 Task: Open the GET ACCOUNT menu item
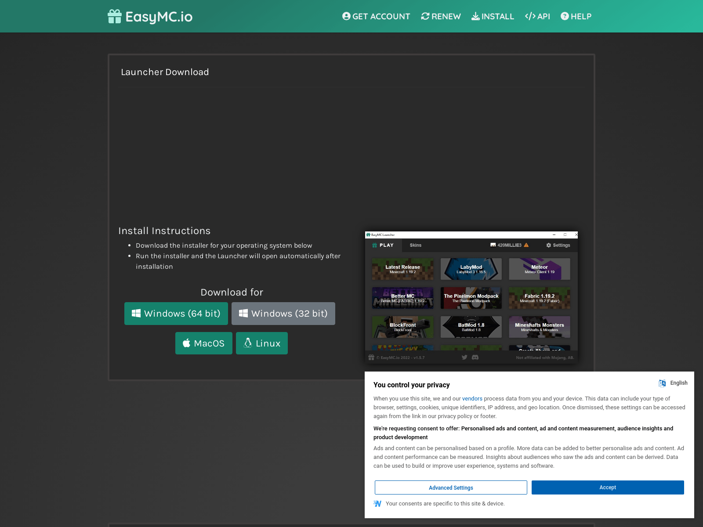point(376,16)
